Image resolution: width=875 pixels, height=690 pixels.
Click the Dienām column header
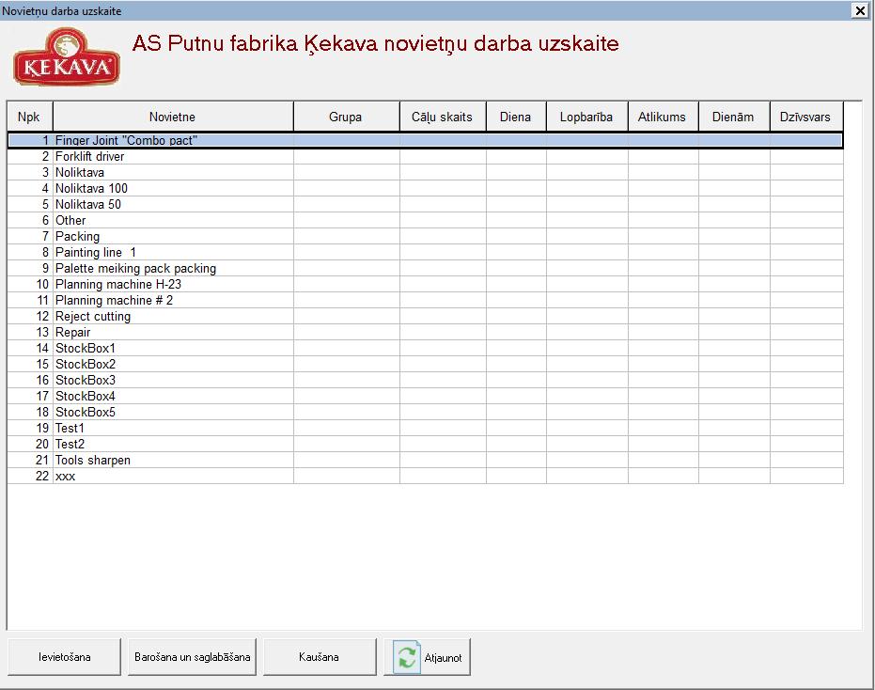[x=733, y=117]
